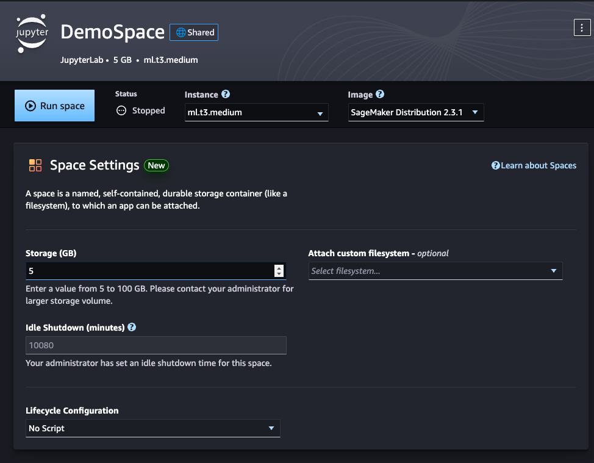Click the green New badge

[157, 165]
